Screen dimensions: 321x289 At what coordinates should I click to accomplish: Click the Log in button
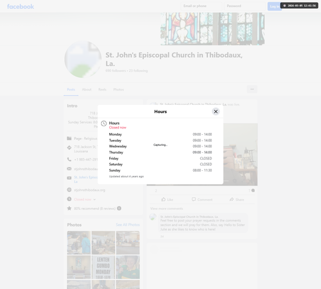pos(274,6)
